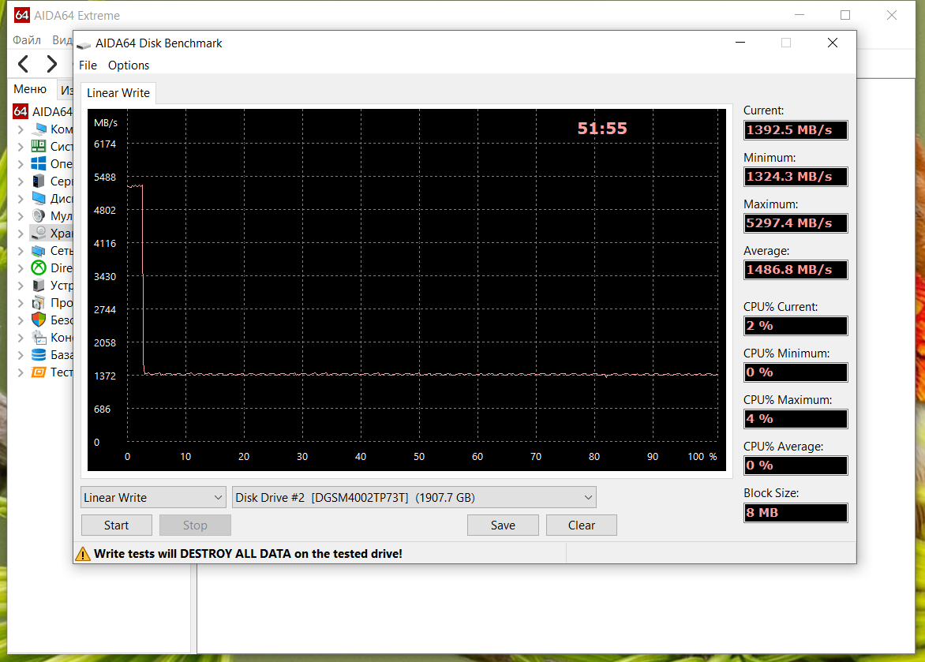Click the warning triangle icon in status bar
The width and height of the screenshot is (925, 662).
tap(83, 553)
